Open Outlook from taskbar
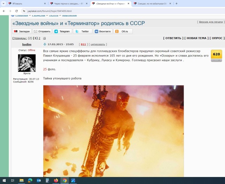 coord(39,180)
